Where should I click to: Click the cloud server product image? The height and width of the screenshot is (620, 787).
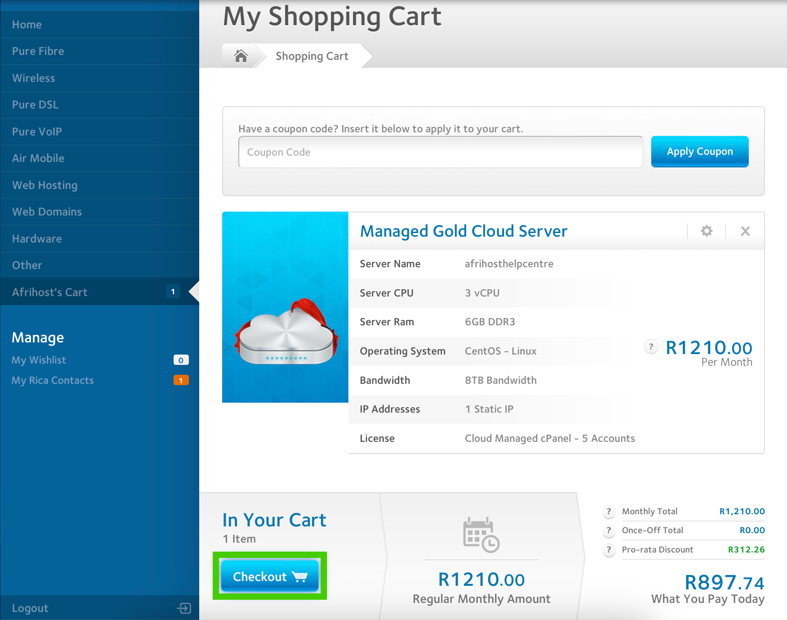point(285,307)
